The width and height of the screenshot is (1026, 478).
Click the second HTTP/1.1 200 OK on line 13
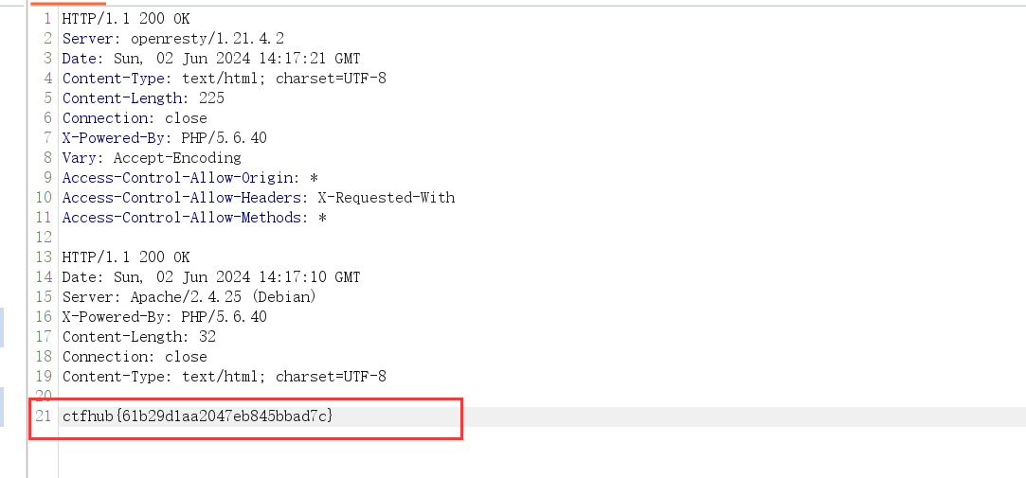point(126,257)
